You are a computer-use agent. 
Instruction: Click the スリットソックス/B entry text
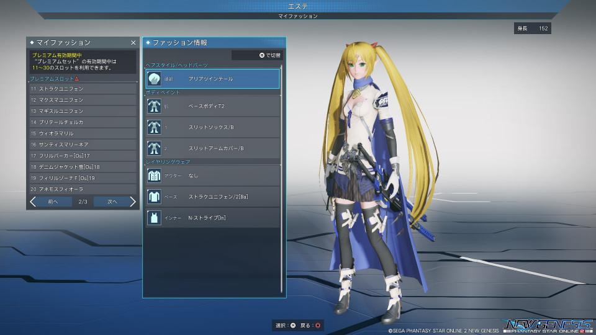[x=211, y=127]
